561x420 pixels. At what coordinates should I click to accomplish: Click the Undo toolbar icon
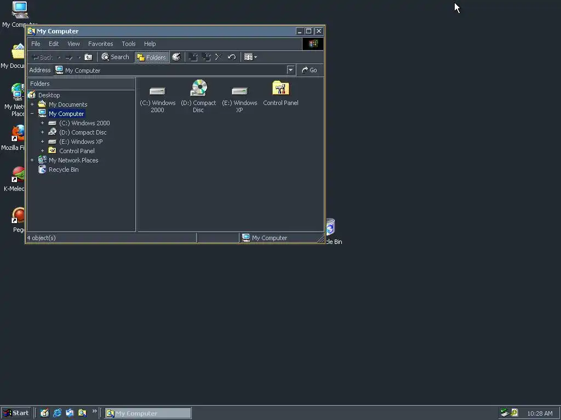tap(232, 57)
